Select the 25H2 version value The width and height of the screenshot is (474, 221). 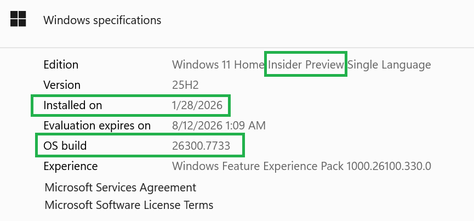click(185, 85)
